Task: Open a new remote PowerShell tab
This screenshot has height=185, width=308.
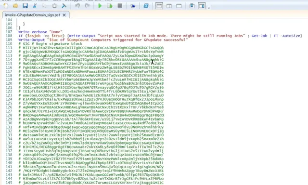Action: [133, 6]
